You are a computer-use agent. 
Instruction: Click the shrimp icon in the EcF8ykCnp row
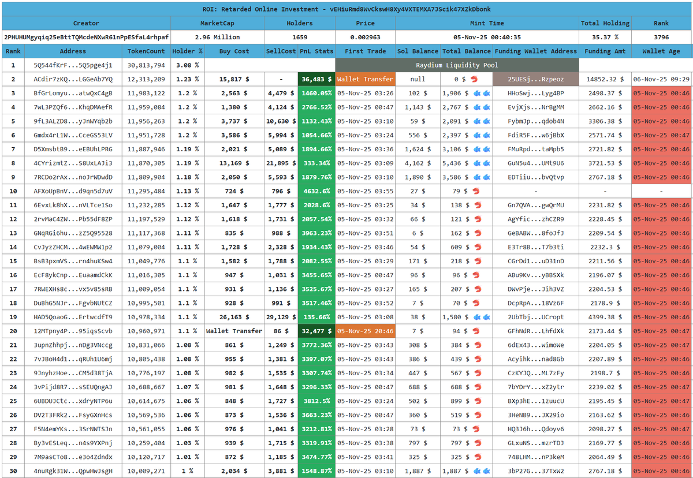click(476, 275)
